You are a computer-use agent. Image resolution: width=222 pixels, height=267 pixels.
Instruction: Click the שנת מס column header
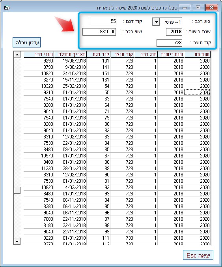[198, 55]
